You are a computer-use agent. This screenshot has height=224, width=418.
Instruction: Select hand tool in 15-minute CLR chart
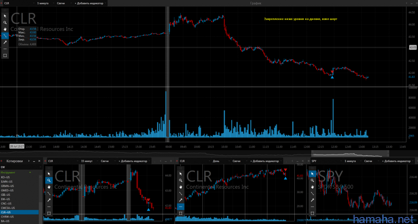click(49, 187)
